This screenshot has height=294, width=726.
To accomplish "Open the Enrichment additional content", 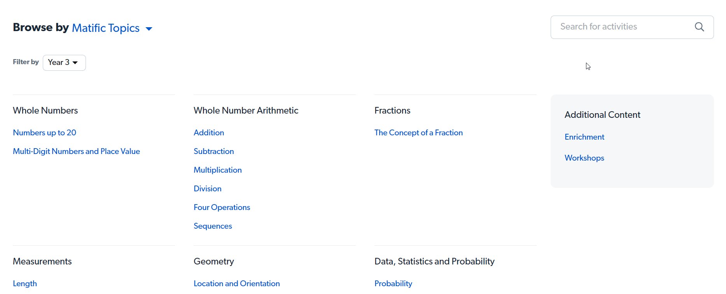I will coord(584,137).
